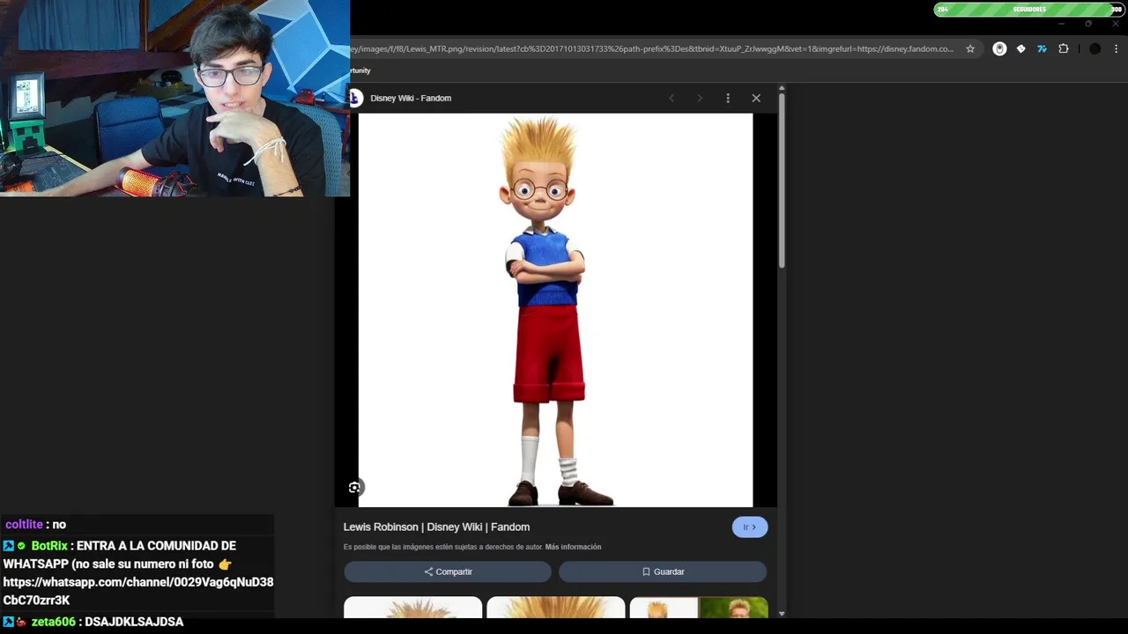Open the Lewis Robinson character image
This screenshot has width=1128, height=634.
coord(555,310)
